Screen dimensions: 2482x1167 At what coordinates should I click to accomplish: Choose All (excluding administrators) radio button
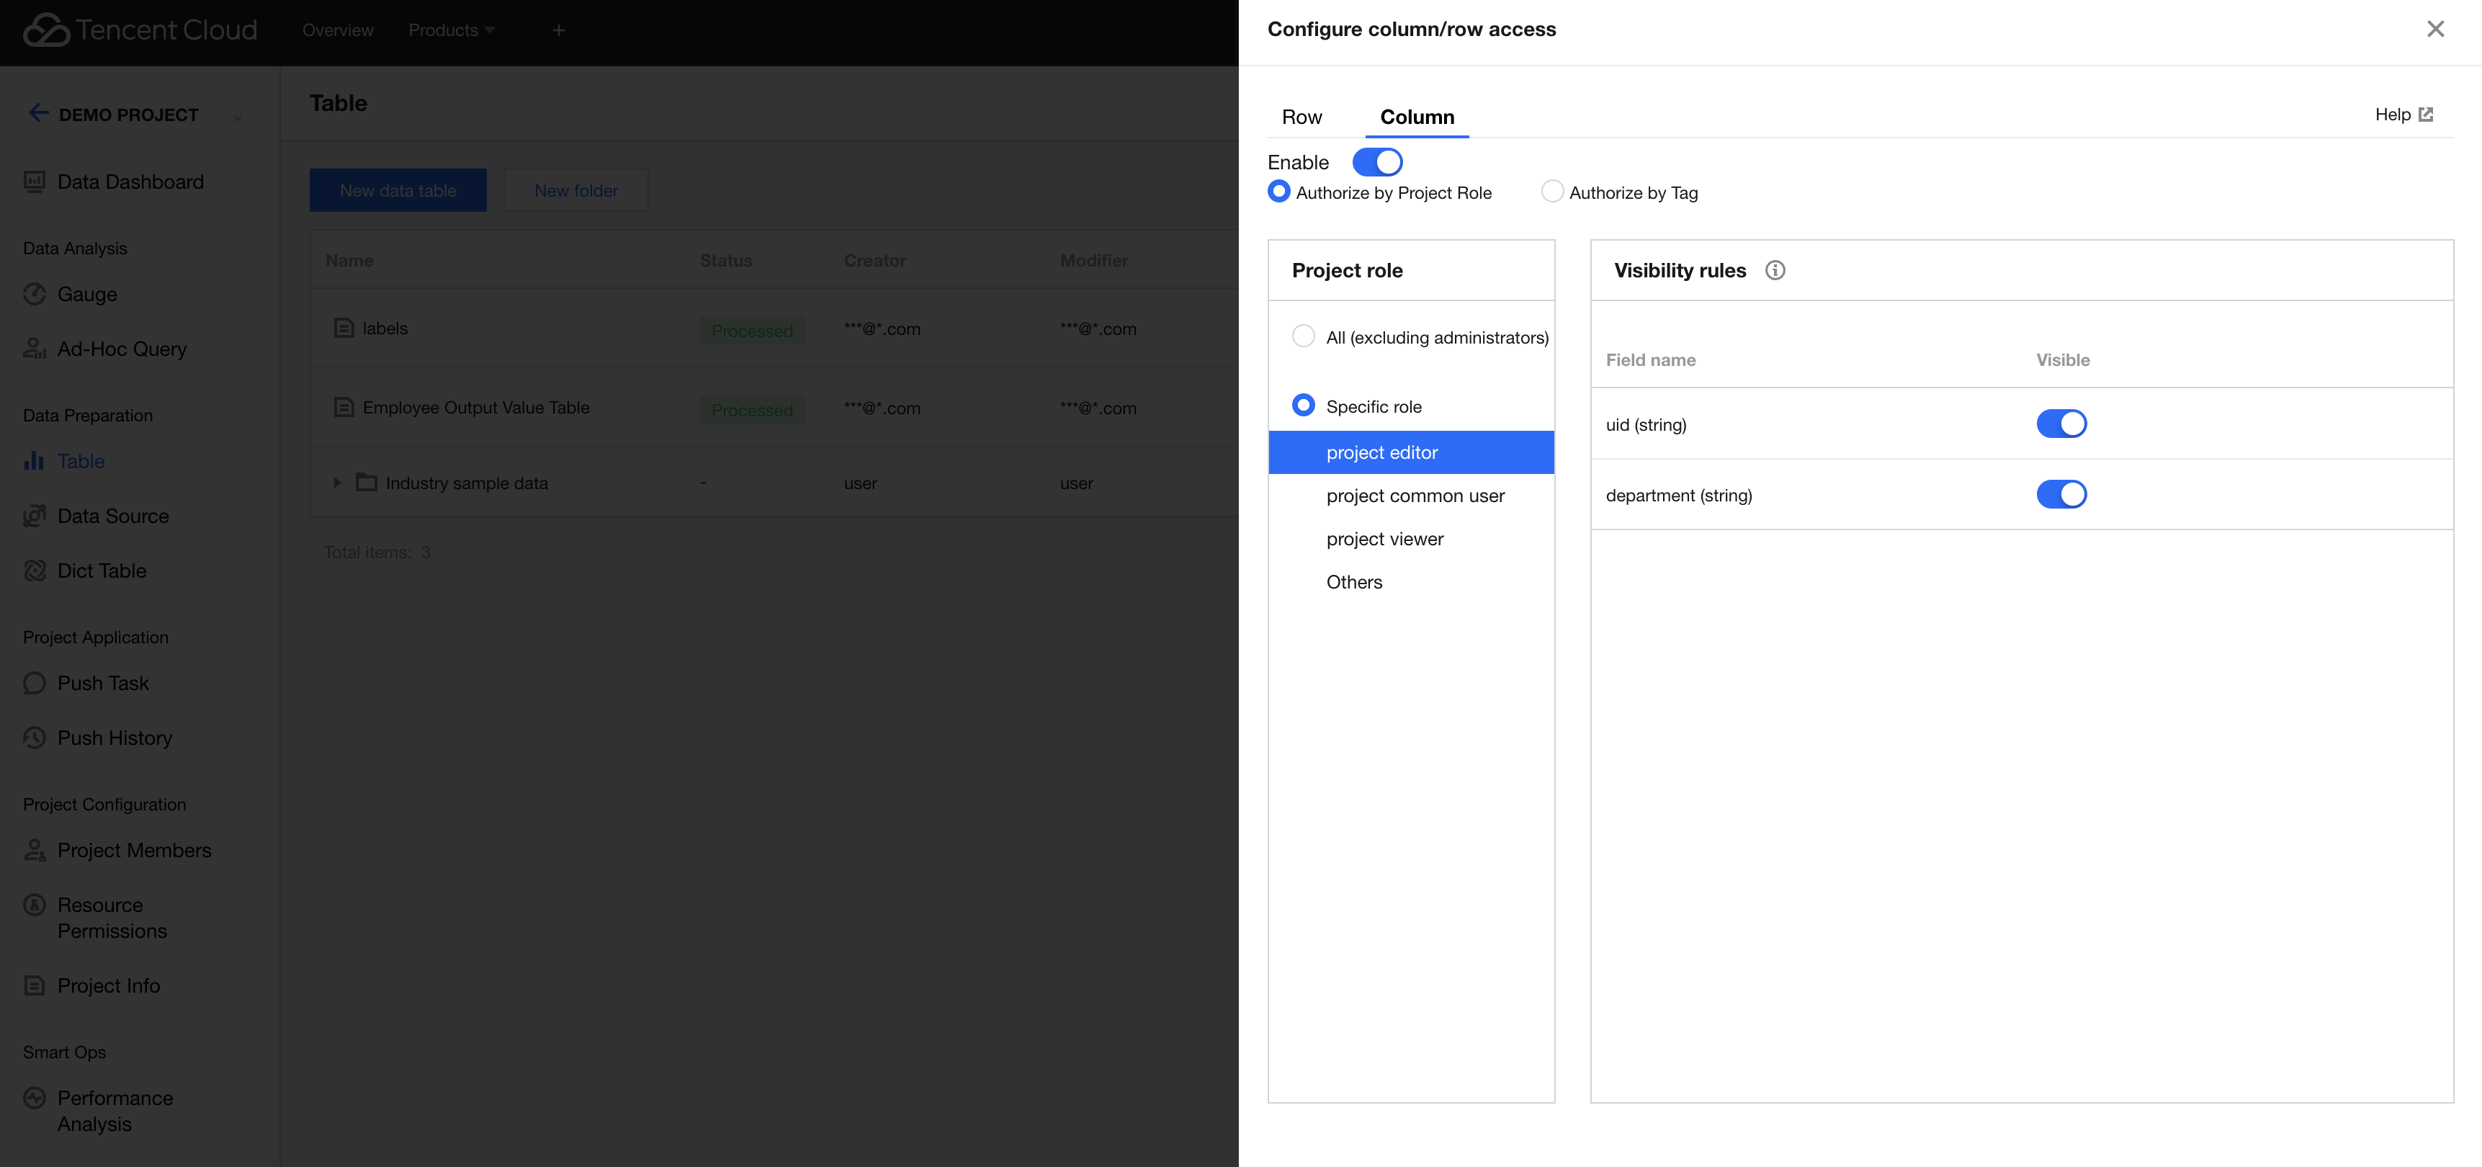1303,336
